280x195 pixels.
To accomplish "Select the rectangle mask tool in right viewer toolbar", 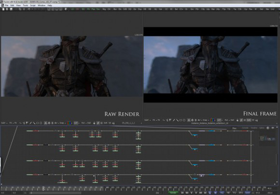I will click(181, 120).
